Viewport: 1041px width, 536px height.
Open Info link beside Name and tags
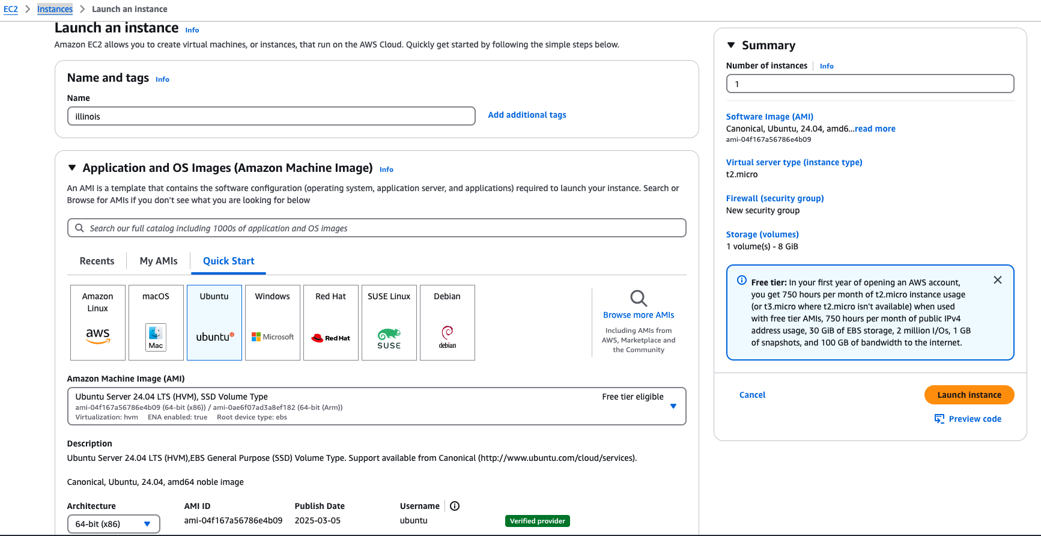pos(162,79)
